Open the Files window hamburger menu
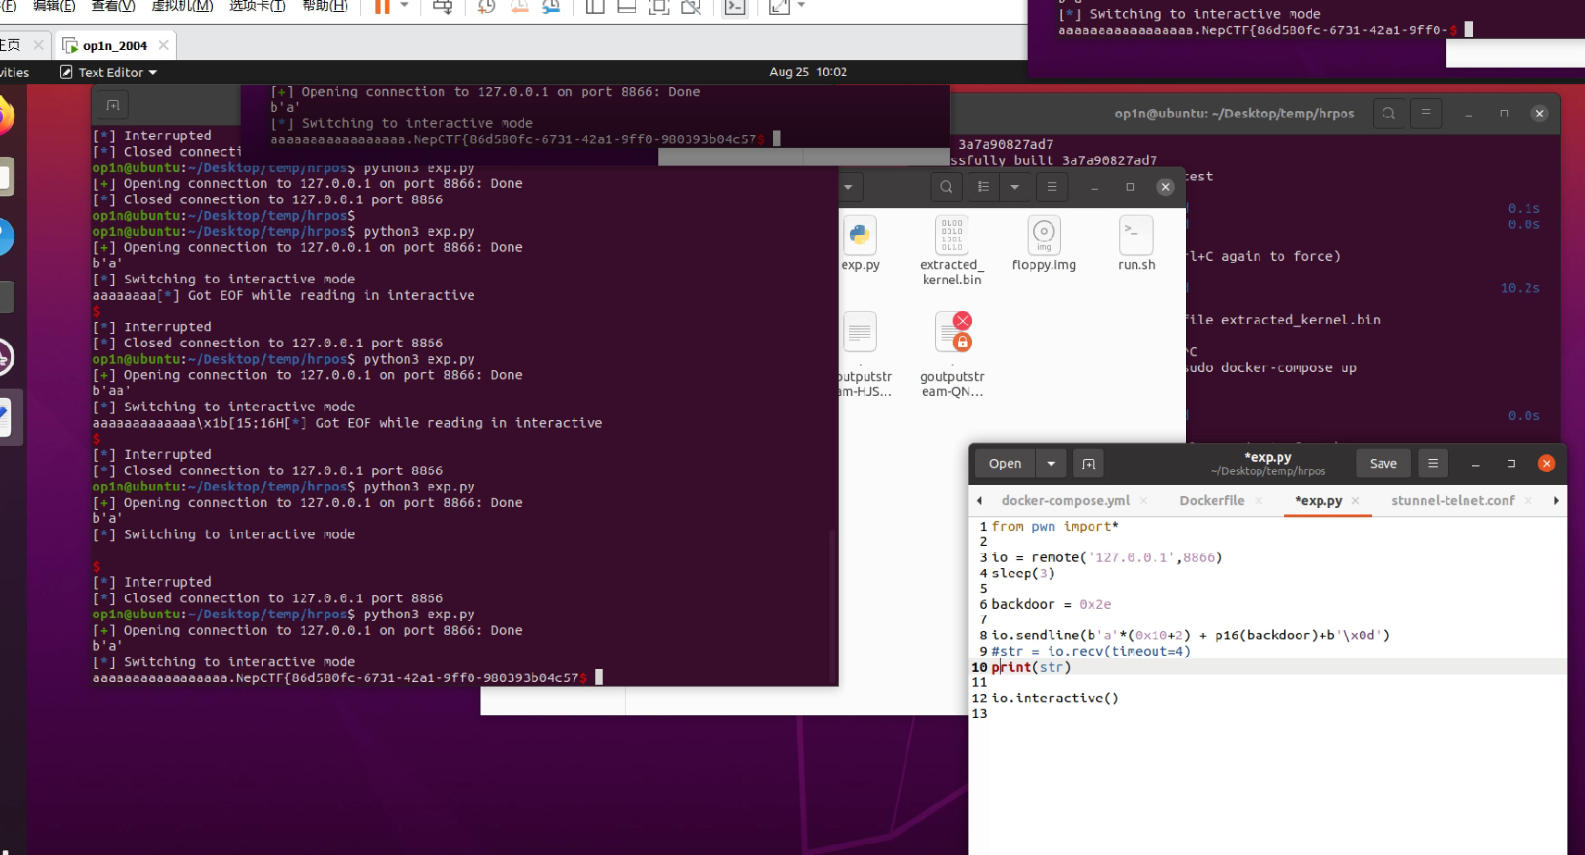The image size is (1585, 855). click(x=1052, y=187)
